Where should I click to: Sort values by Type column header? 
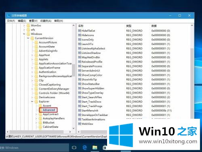(x=128, y=26)
